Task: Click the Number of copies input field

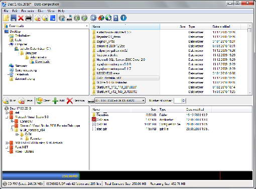Action: pos(178,101)
